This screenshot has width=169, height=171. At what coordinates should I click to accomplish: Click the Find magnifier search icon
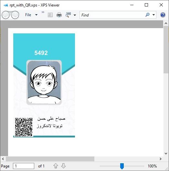[147, 15]
